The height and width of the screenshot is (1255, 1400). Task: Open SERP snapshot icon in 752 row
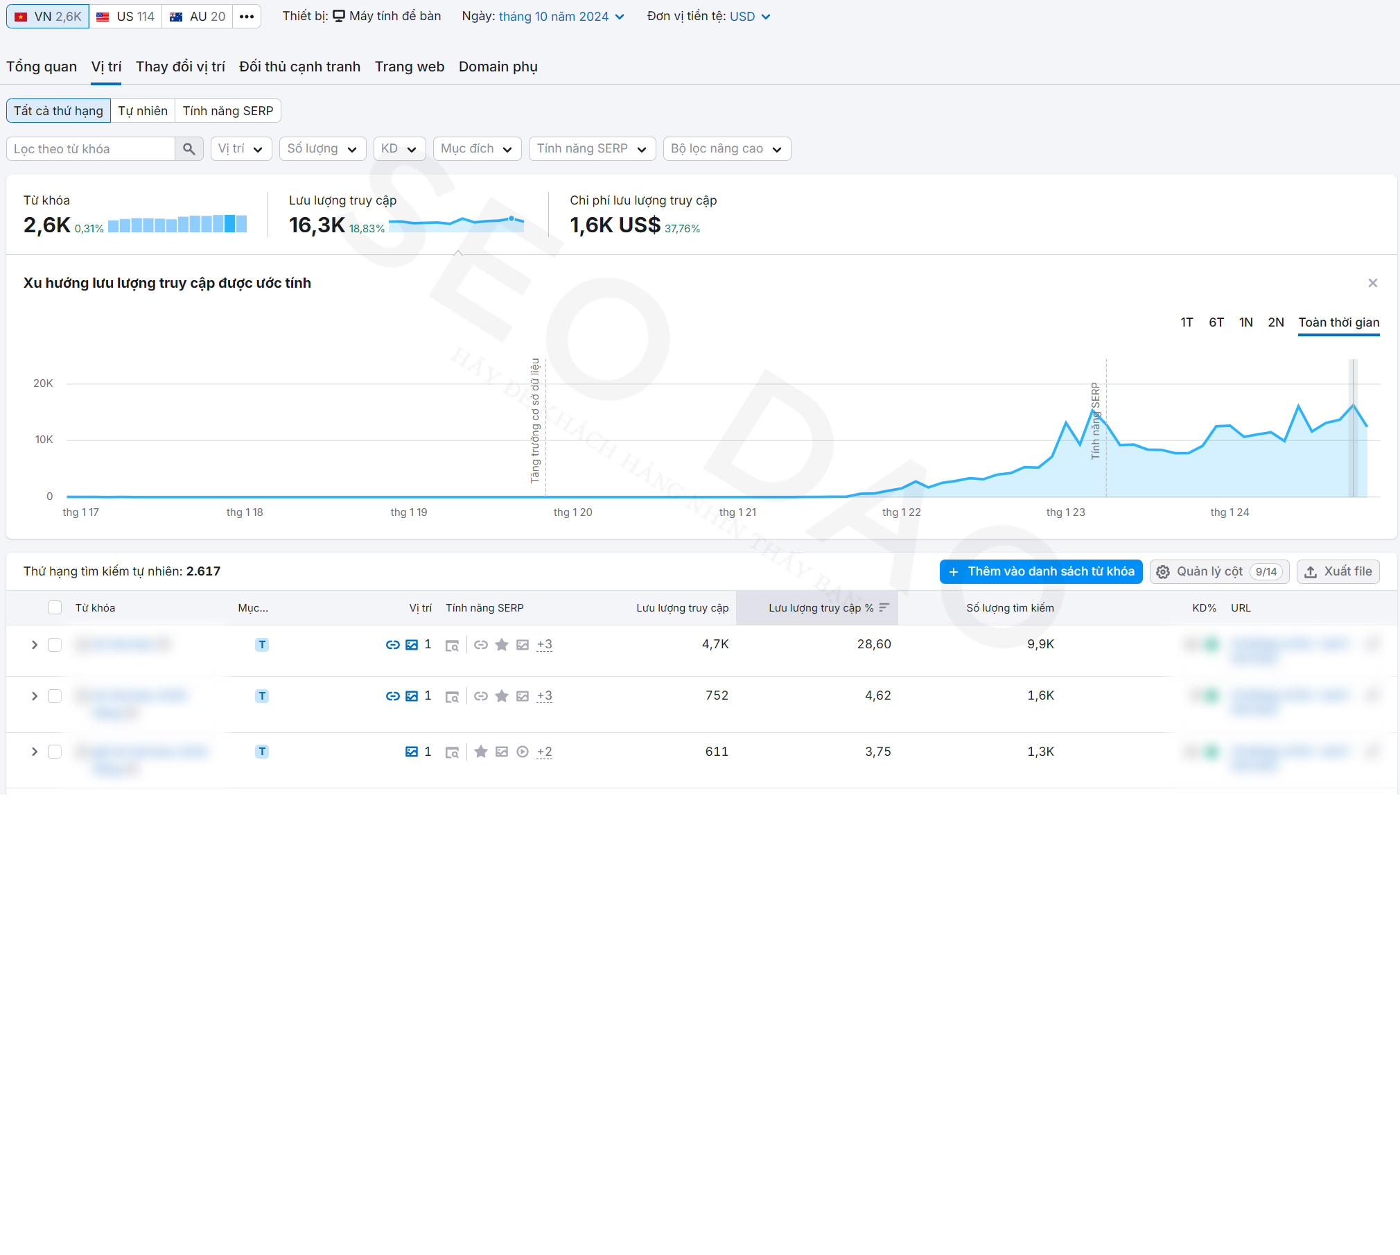pos(452,697)
